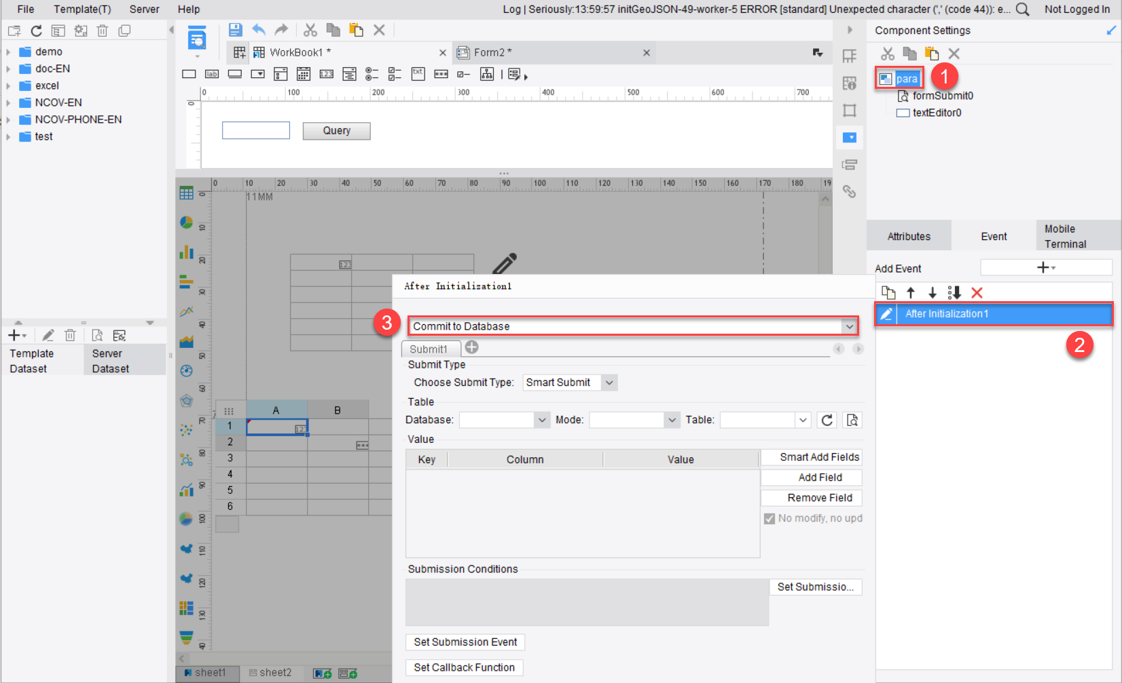Move event down with the down arrow
The image size is (1122, 683).
pyautogui.click(x=933, y=292)
